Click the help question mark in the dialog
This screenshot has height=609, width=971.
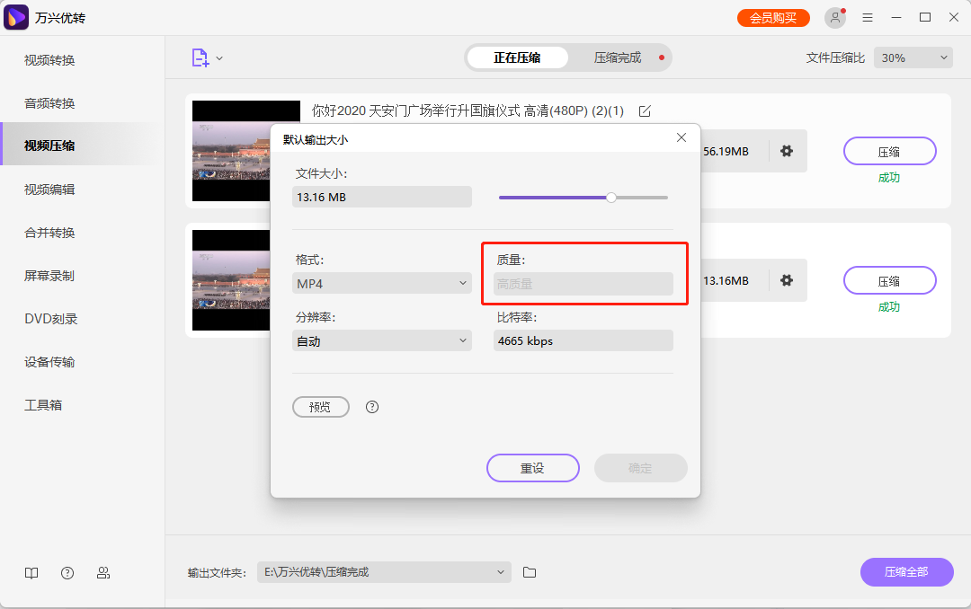(371, 407)
